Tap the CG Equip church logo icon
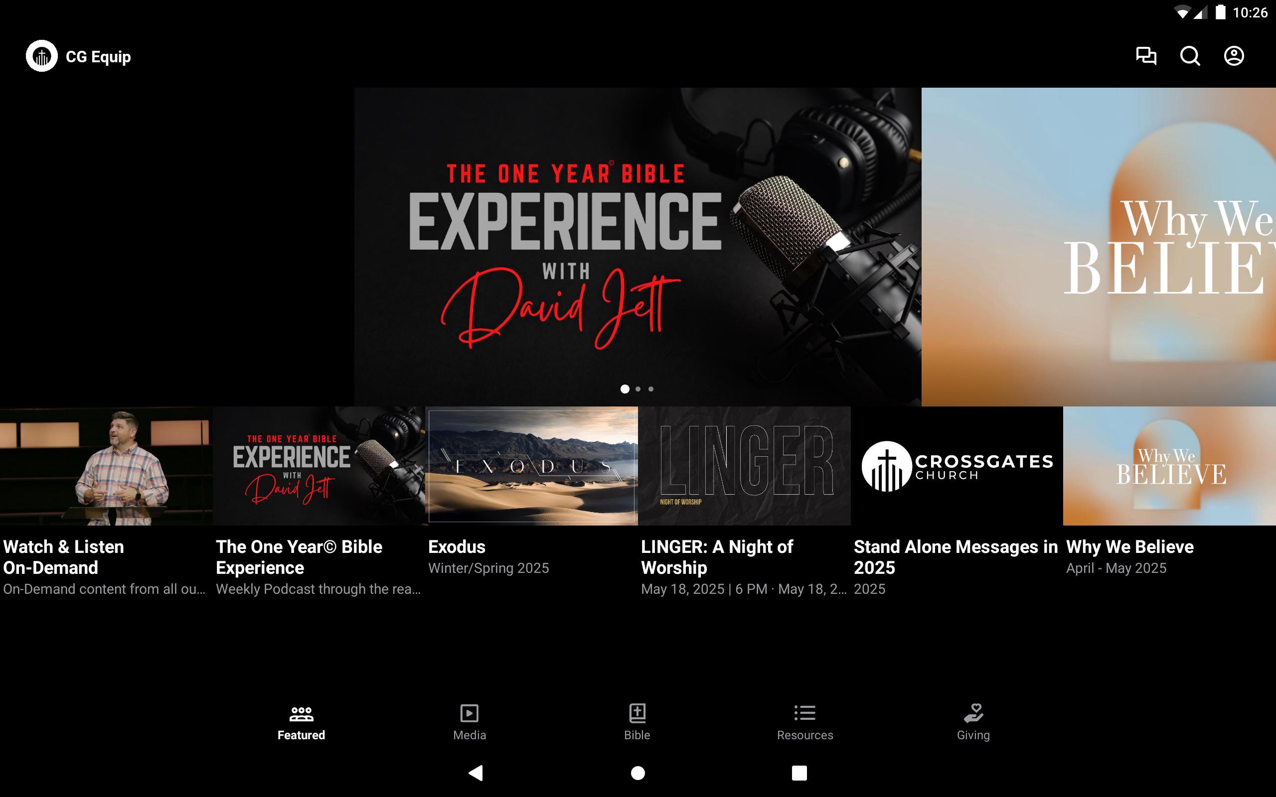The width and height of the screenshot is (1276, 797). (42, 56)
